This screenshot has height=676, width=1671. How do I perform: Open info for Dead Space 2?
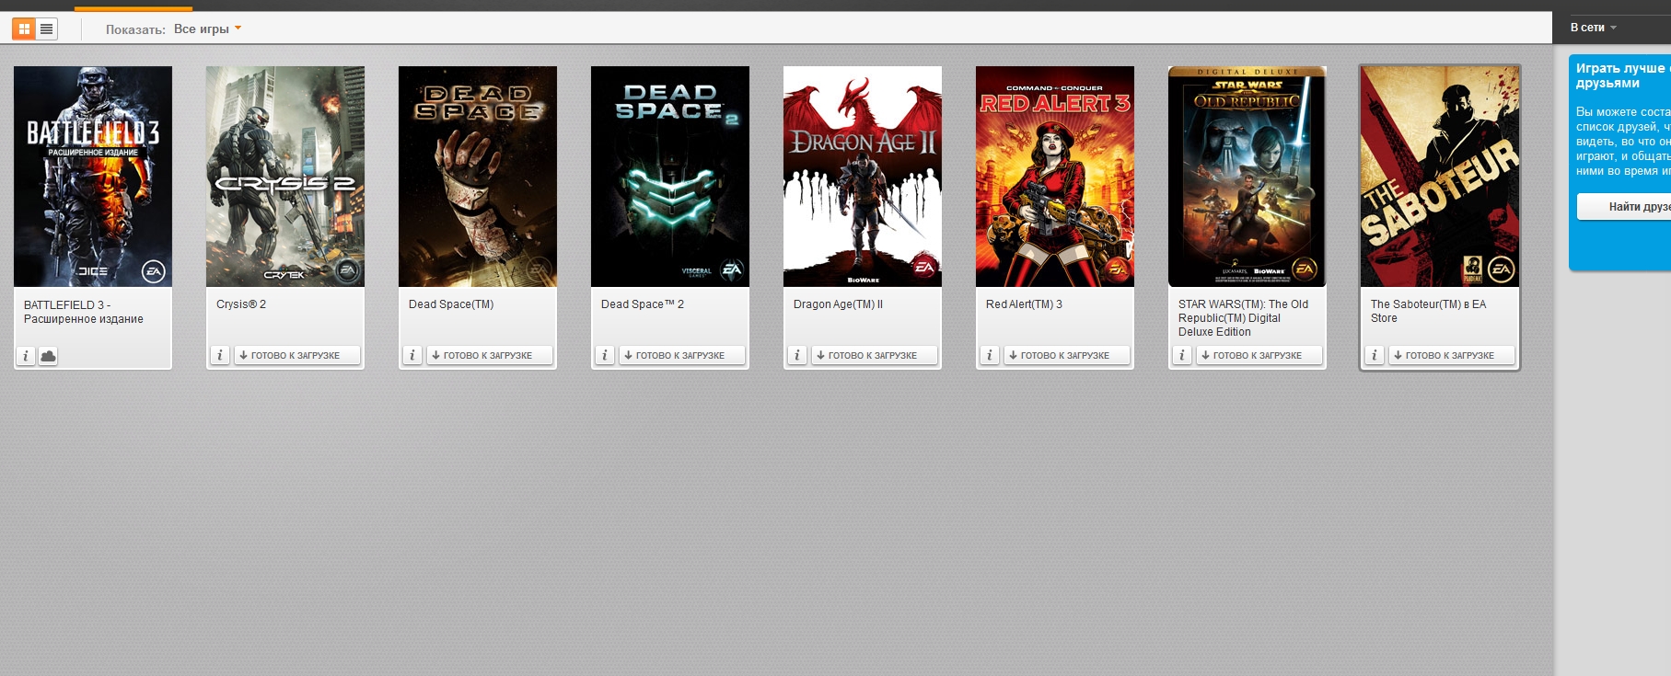point(604,355)
